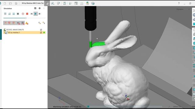Step simulation forward to next
195x109 pixels.
(40, 14)
